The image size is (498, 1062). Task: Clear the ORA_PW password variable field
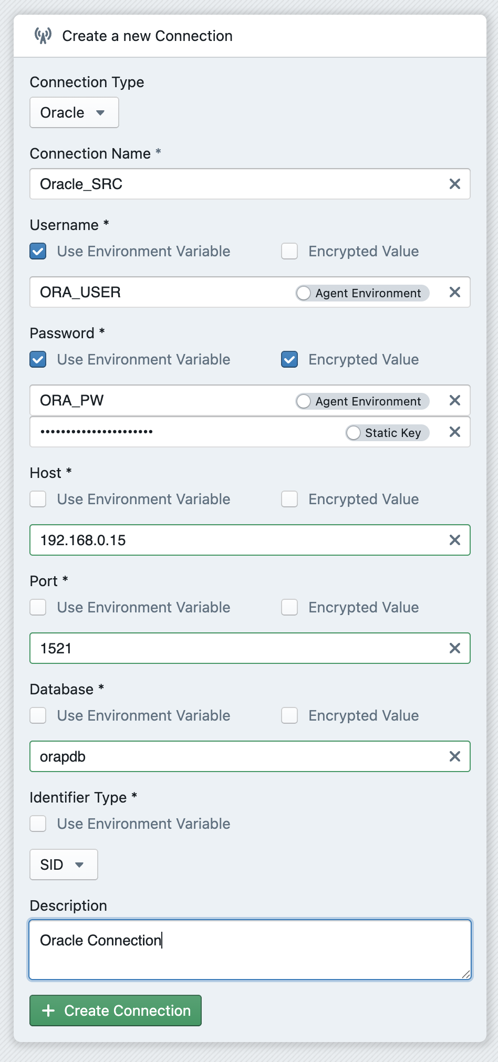(x=454, y=400)
